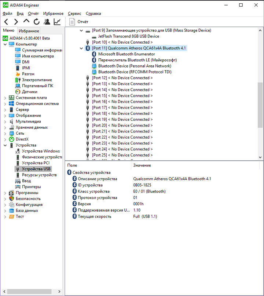Viewport: 264px width, 296px height.
Task: Open the graph chart toolbar icon
Action: pyautogui.click(x=57, y=22)
